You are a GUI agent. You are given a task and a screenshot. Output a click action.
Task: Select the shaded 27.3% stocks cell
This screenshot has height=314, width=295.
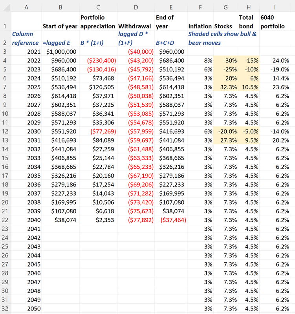[225, 140]
